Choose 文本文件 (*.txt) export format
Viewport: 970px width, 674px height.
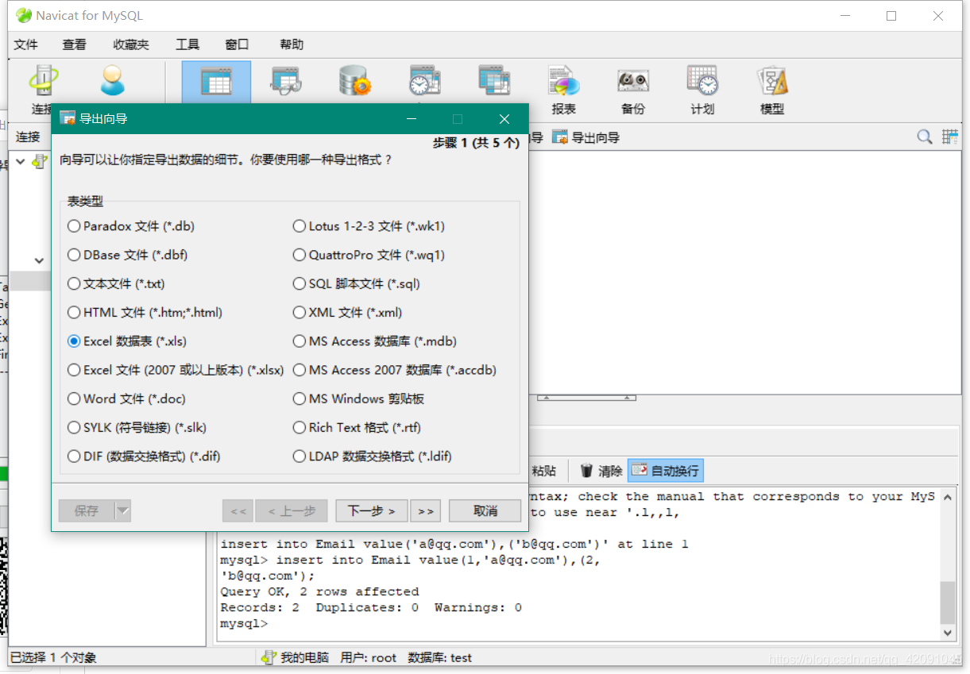pos(116,283)
